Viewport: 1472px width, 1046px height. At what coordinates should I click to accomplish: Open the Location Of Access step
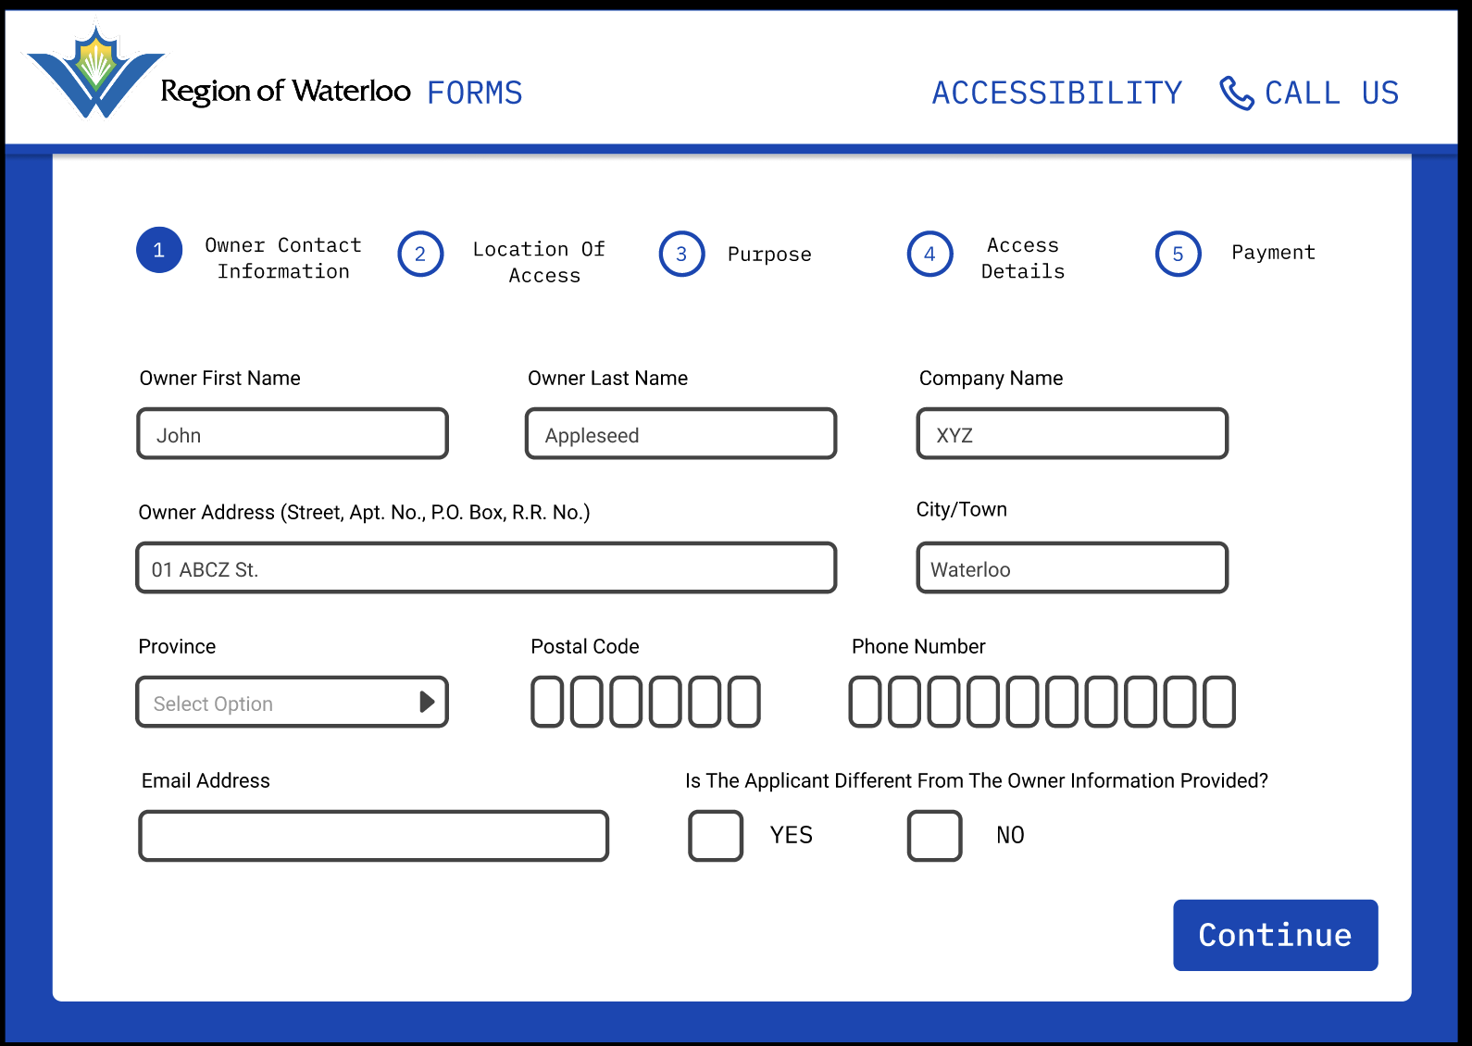click(x=539, y=262)
